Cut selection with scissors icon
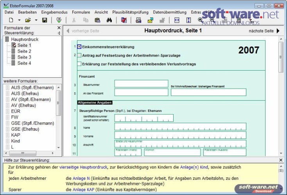Image resolution: width=287 pixels, height=195 pixels. pos(74,20)
